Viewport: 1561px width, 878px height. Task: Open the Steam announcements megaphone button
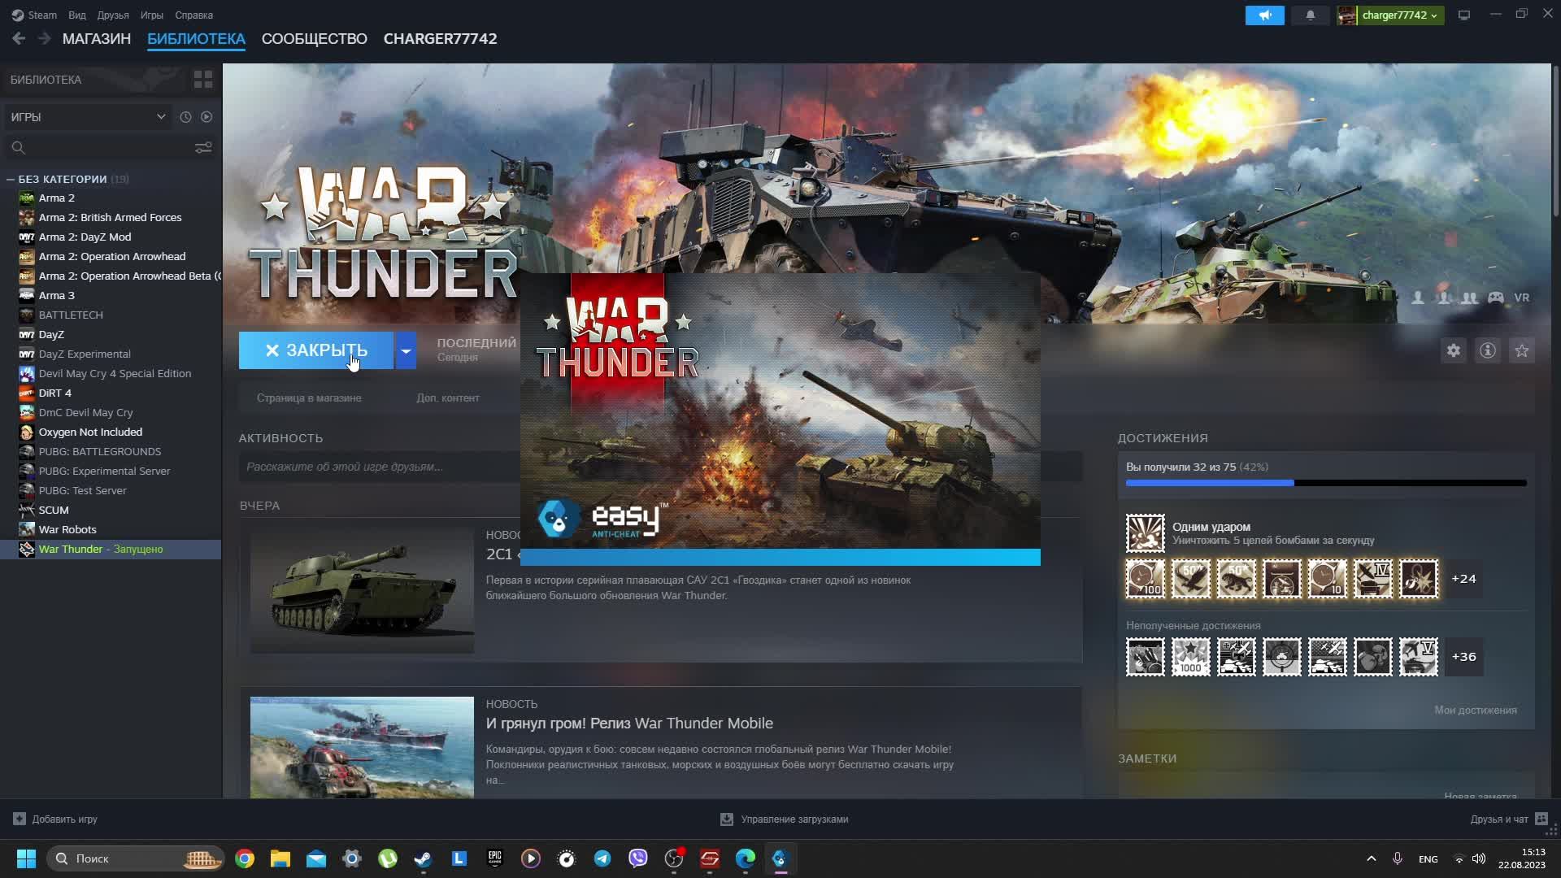click(x=1264, y=15)
